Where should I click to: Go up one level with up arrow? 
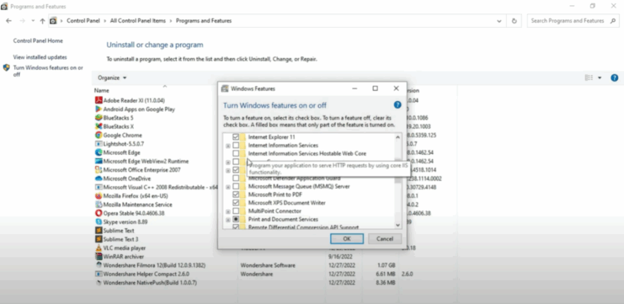42,21
